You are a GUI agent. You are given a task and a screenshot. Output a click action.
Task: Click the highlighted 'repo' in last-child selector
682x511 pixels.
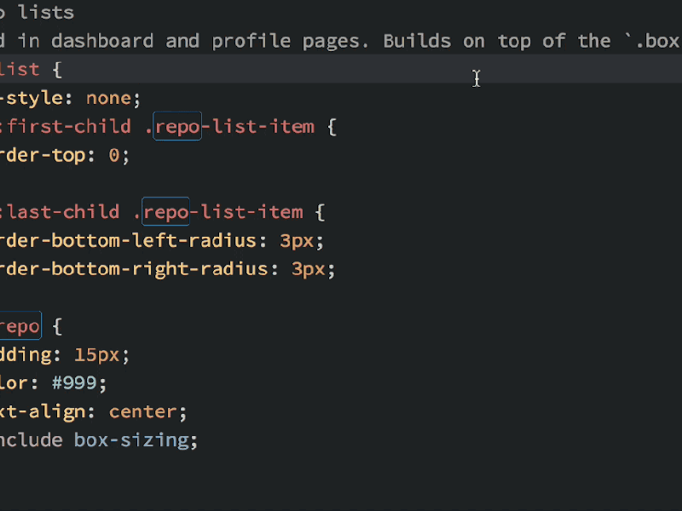(165, 211)
